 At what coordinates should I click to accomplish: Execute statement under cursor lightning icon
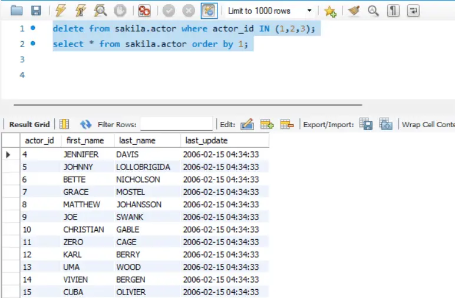pos(80,11)
